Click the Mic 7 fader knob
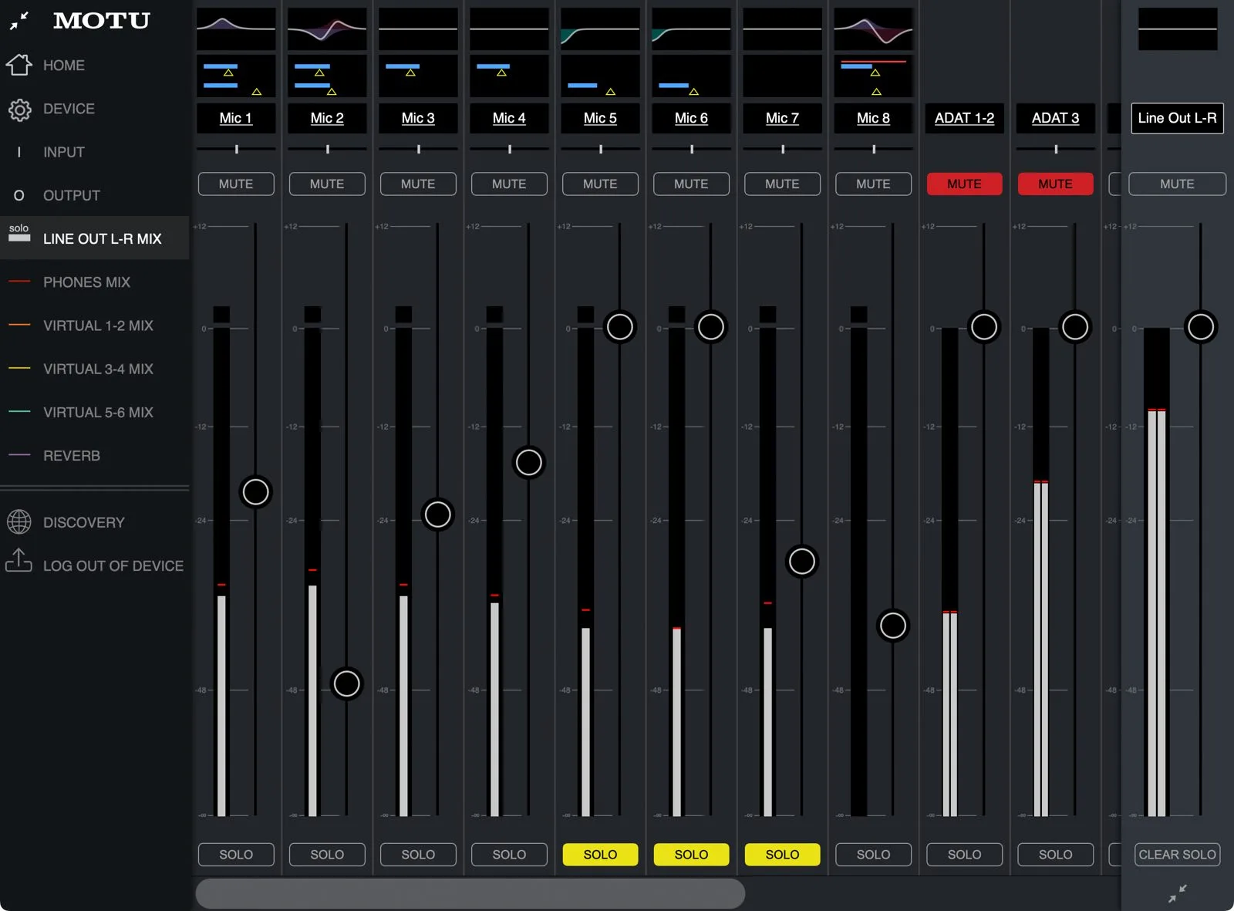The image size is (1234, 911). [x=801, y=561]
